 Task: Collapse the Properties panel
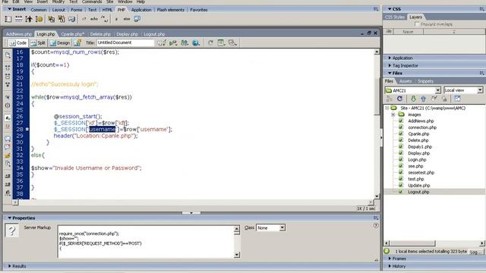(x=10, y=218)
